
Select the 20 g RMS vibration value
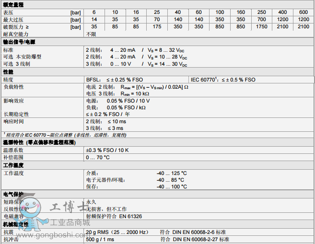click(x=117, y=232)
